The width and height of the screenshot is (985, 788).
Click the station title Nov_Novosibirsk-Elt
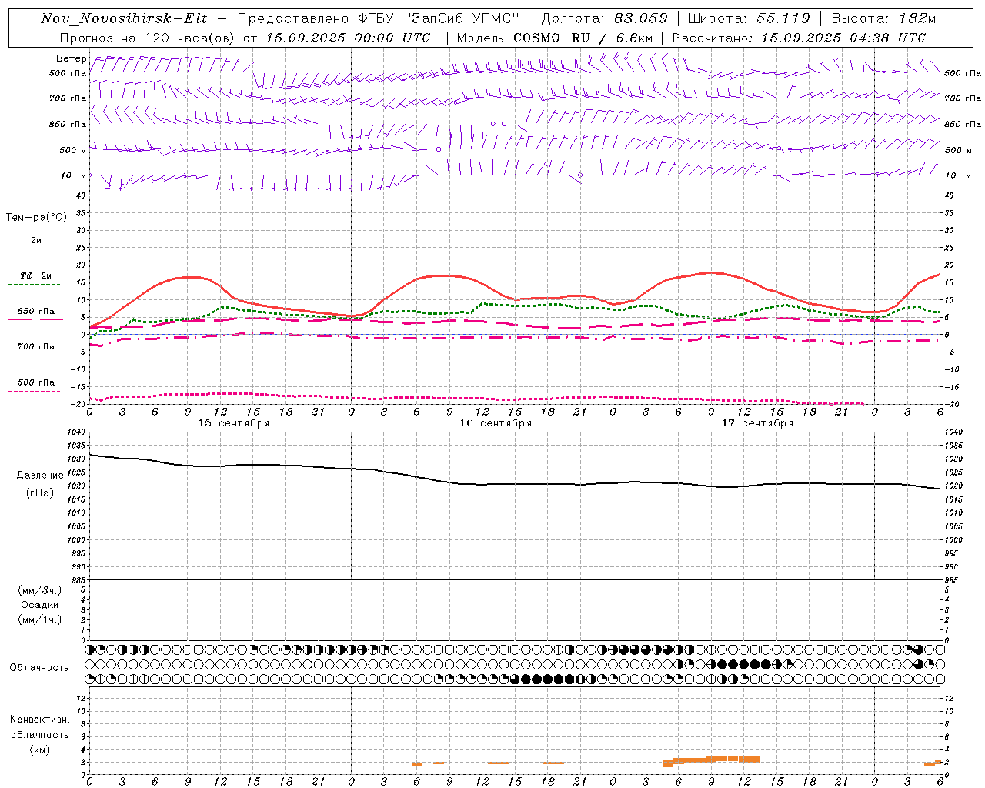point(123,18)
